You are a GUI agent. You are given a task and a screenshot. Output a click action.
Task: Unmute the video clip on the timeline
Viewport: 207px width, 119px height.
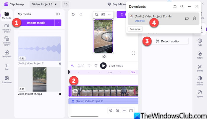75,91
